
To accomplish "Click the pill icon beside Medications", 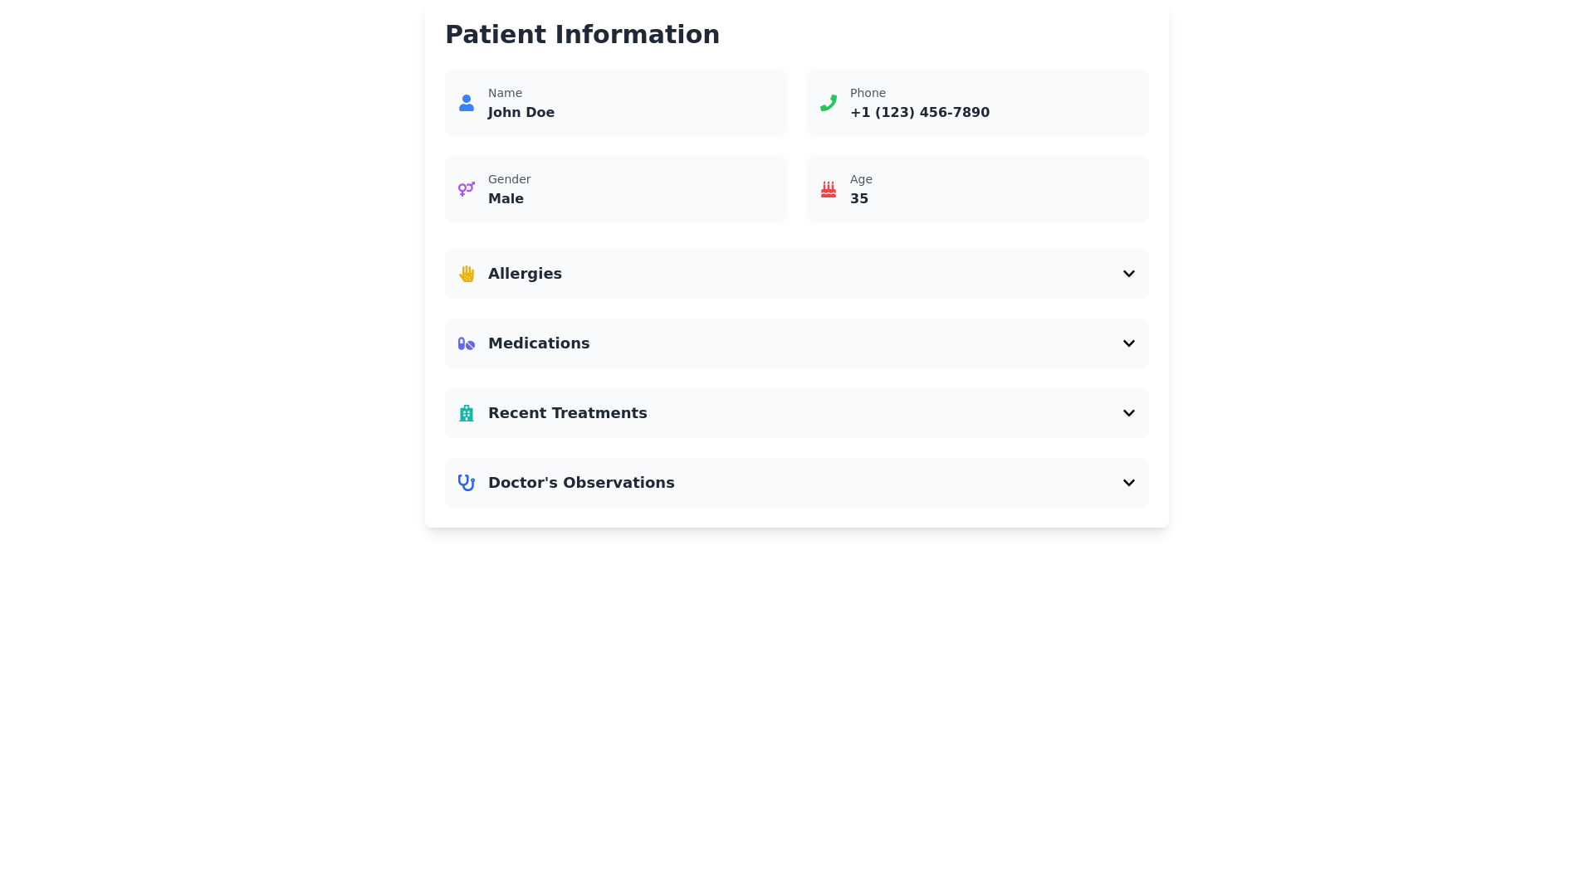I will pos(467,343).
